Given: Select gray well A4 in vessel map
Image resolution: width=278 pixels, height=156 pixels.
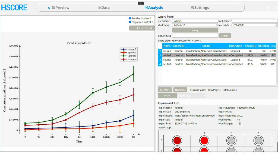Looking at the screenshot, I should click(x=258, y=140).
